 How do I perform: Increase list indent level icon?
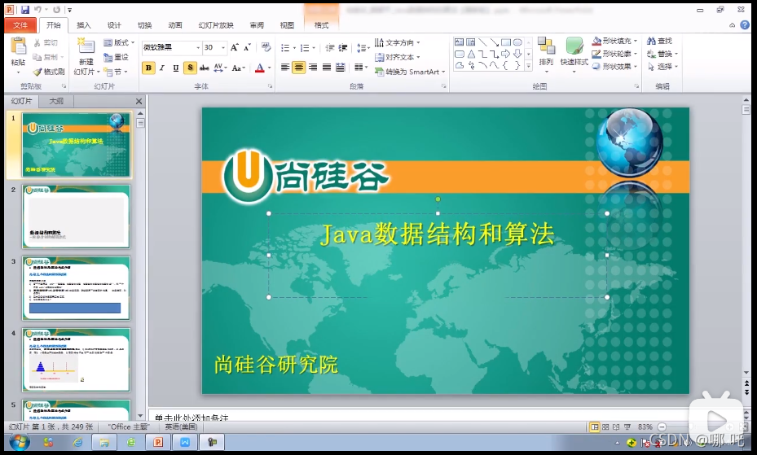coord(343,48)
